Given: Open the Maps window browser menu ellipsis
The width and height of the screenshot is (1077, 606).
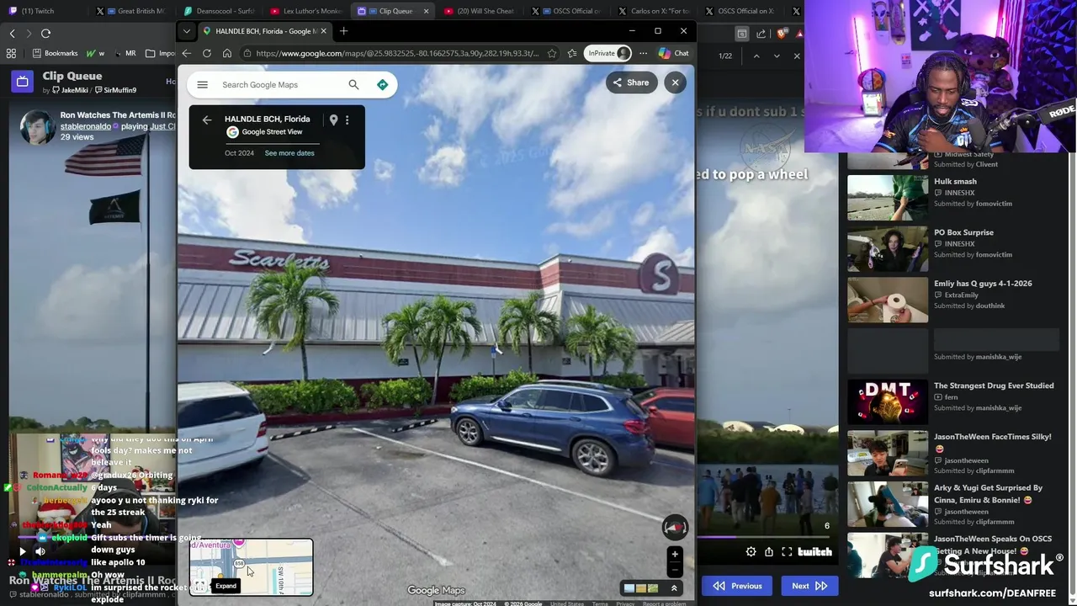Looking at the screenshot, I should tap(643, 53).
